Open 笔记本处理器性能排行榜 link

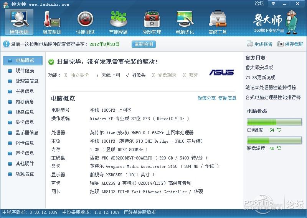coord(271,88)
